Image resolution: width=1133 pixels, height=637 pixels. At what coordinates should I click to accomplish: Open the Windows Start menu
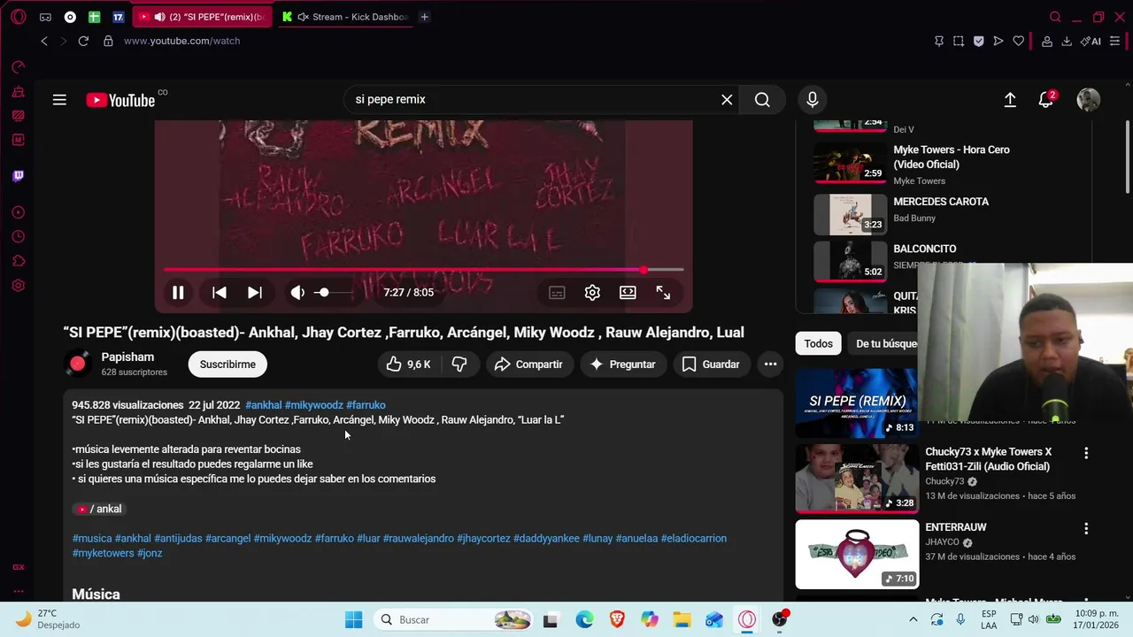353,619
